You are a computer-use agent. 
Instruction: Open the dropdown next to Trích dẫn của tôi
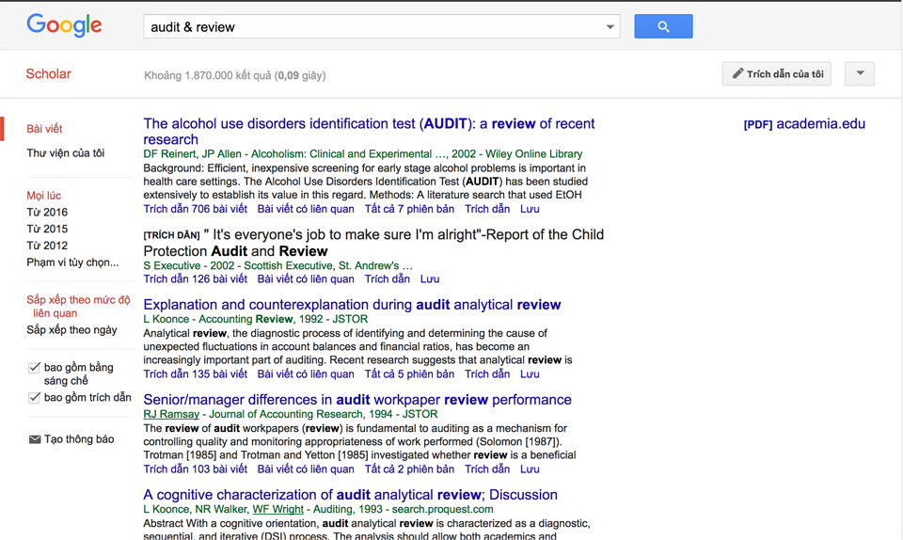pyautogui.click(x=859, y=73)
